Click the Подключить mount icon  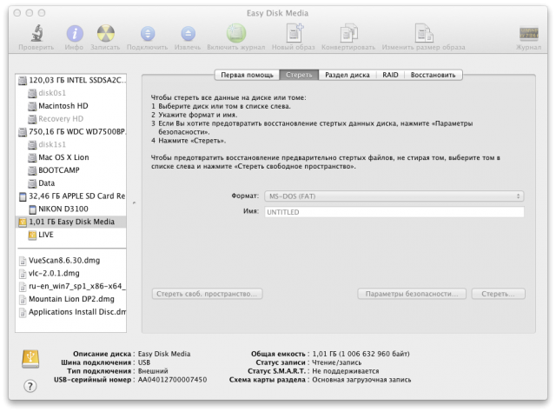[x=147, y=33]
